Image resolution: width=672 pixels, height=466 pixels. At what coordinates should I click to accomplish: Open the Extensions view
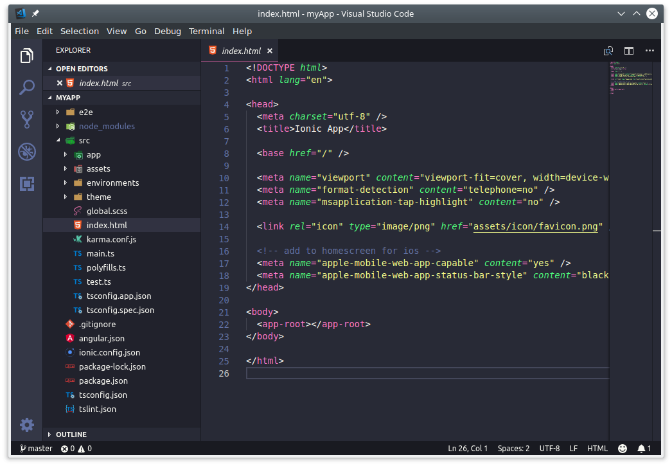(26, 184)
